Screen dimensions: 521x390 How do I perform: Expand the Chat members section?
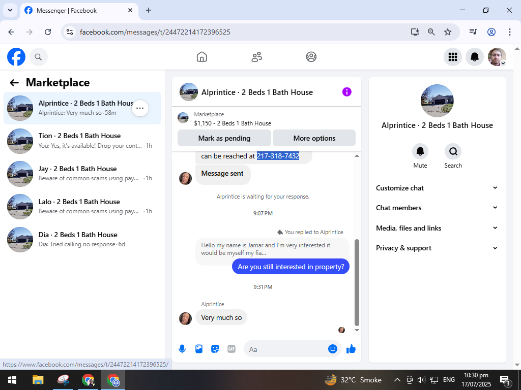437,208
